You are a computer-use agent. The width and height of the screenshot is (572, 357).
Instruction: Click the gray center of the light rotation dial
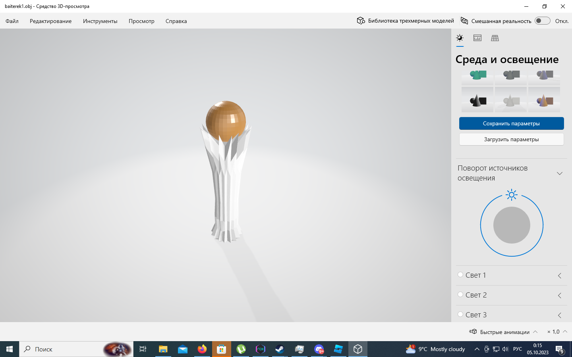point(512,225)
